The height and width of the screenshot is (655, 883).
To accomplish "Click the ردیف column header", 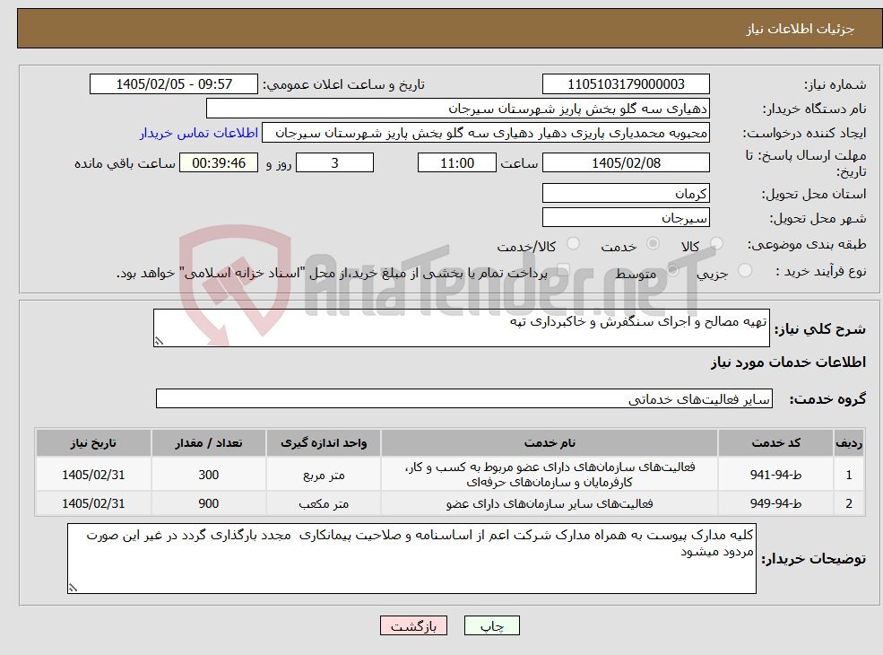I will [849, 443].
